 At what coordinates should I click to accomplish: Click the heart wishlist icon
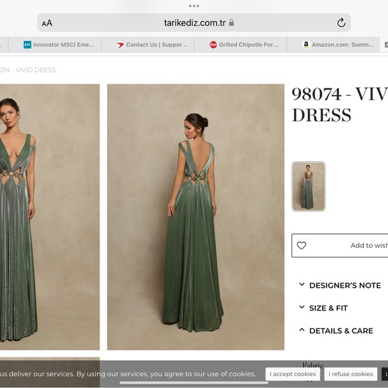coord(302,246)
